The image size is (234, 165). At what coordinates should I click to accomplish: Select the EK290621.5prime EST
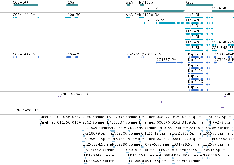[97, 139]
